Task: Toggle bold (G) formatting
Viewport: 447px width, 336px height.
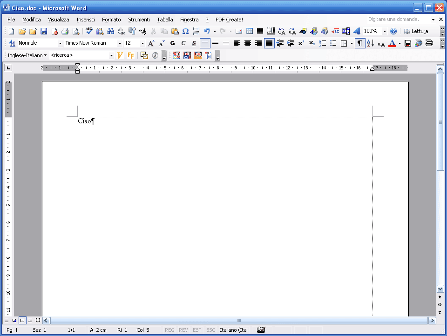Action: [172, 43]
